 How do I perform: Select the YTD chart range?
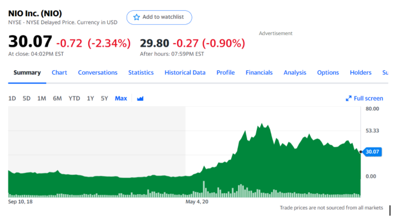tap(74, 98)
